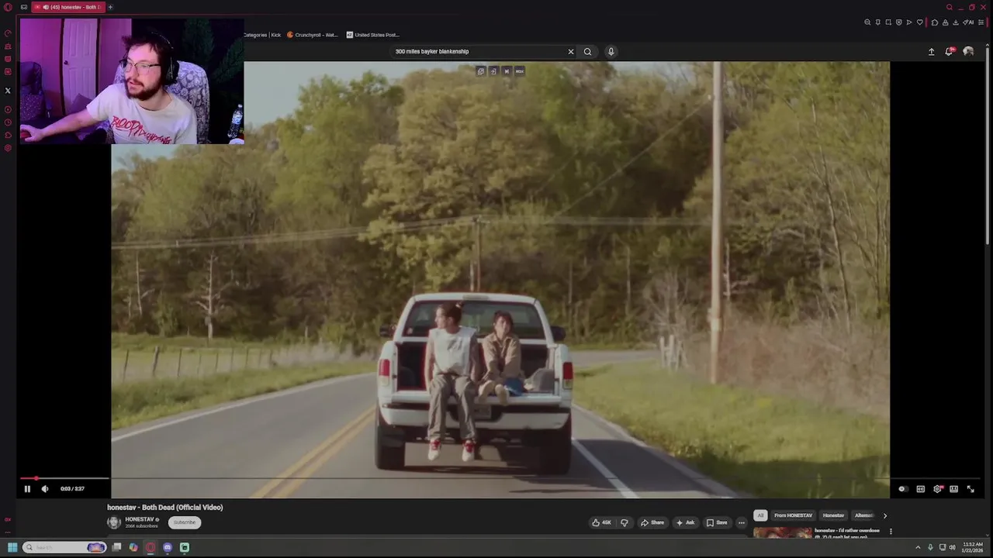
Task: Open the sidebar Player icon
Action: tap(8, 109)
